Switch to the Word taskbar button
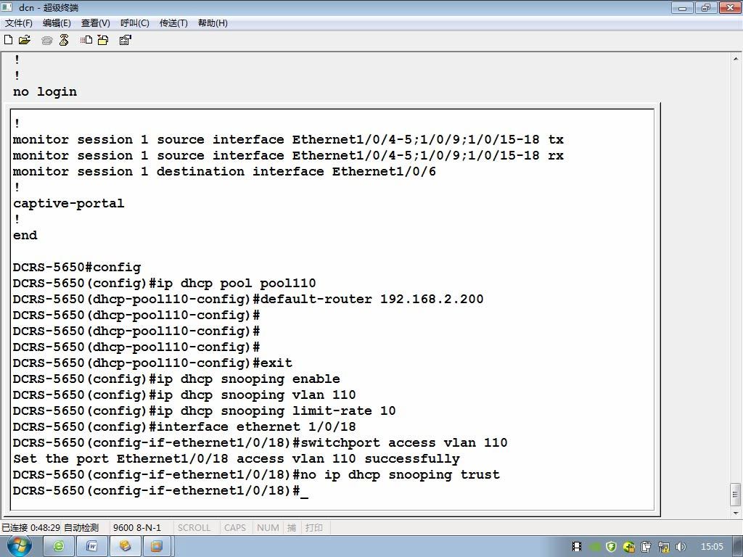This screenshot has height=557, width=743. (92, 547)
